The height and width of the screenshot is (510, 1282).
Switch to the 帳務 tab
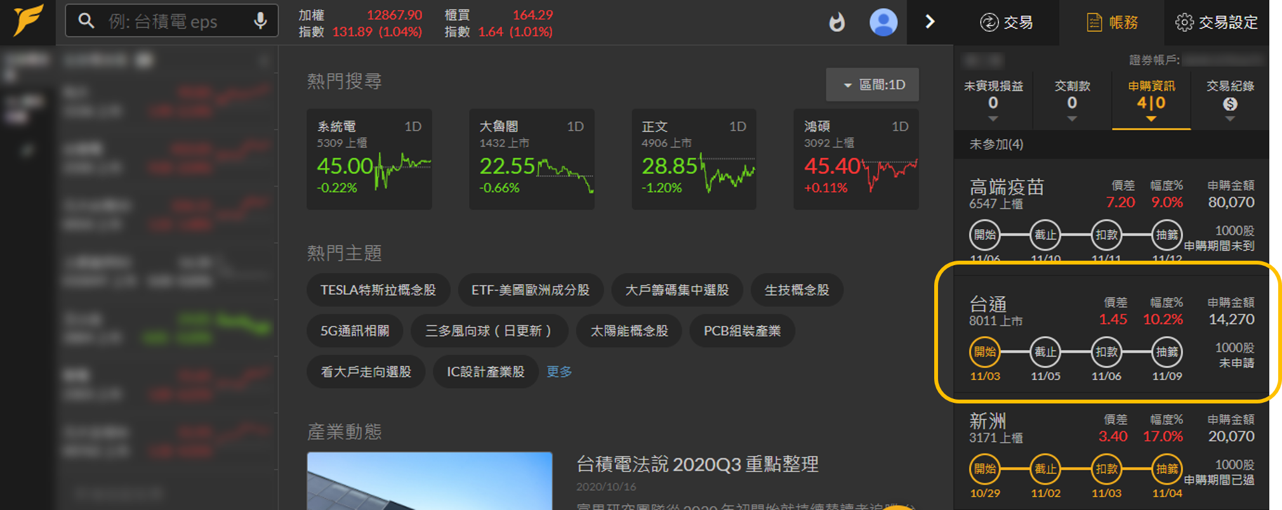click(x=1112, y=22)
